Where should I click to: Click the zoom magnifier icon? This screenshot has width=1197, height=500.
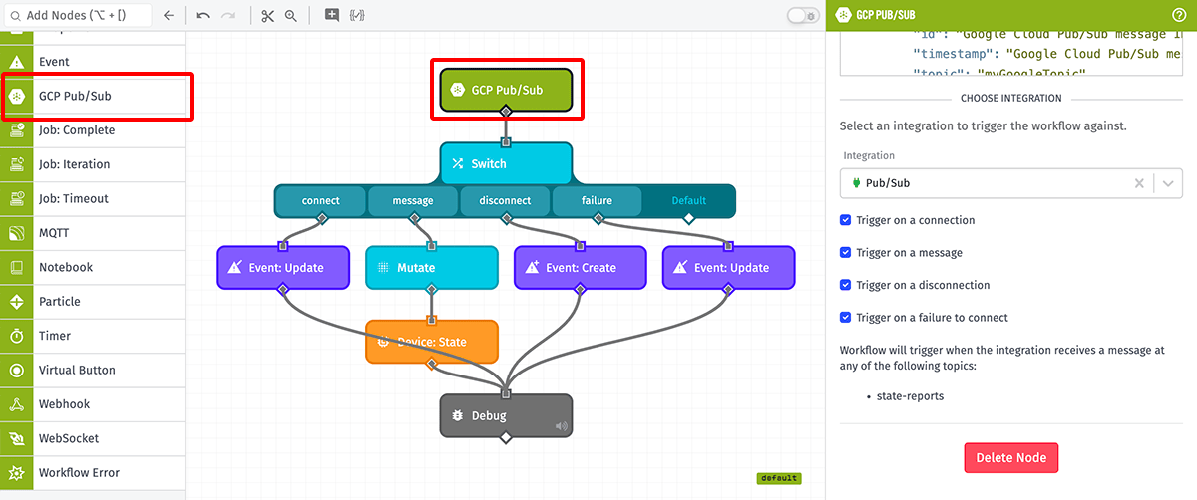(x=291, y=15)
